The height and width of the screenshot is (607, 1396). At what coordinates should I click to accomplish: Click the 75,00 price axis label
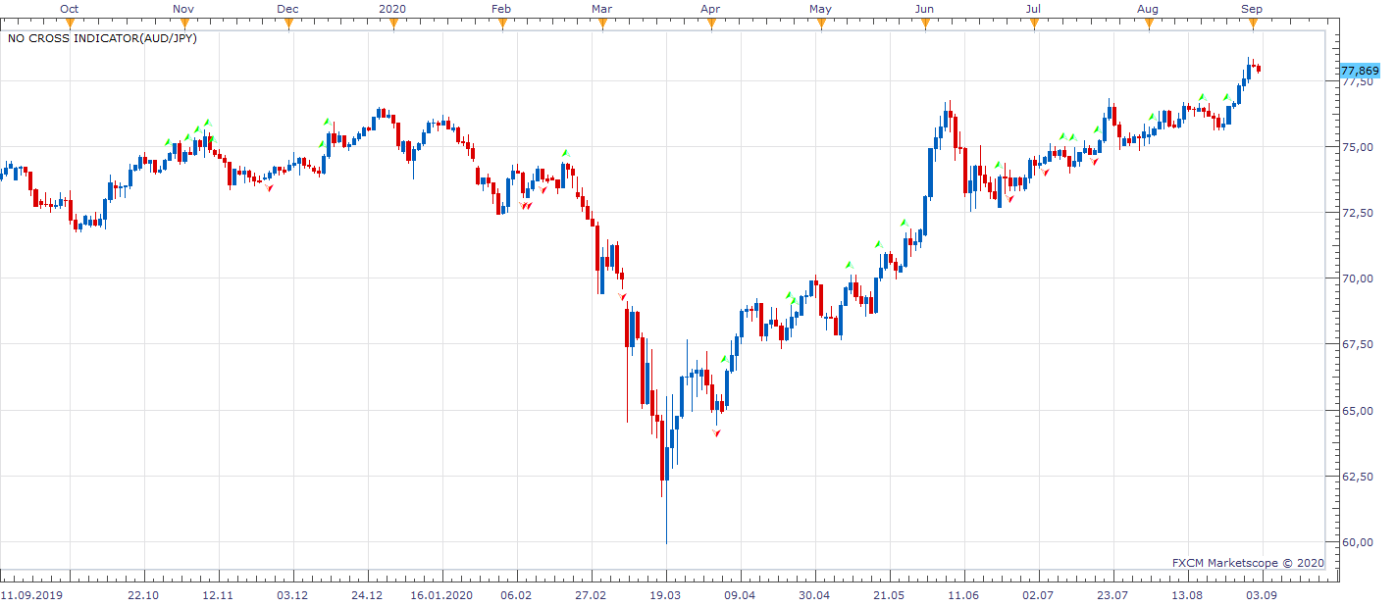point(1357,147)
